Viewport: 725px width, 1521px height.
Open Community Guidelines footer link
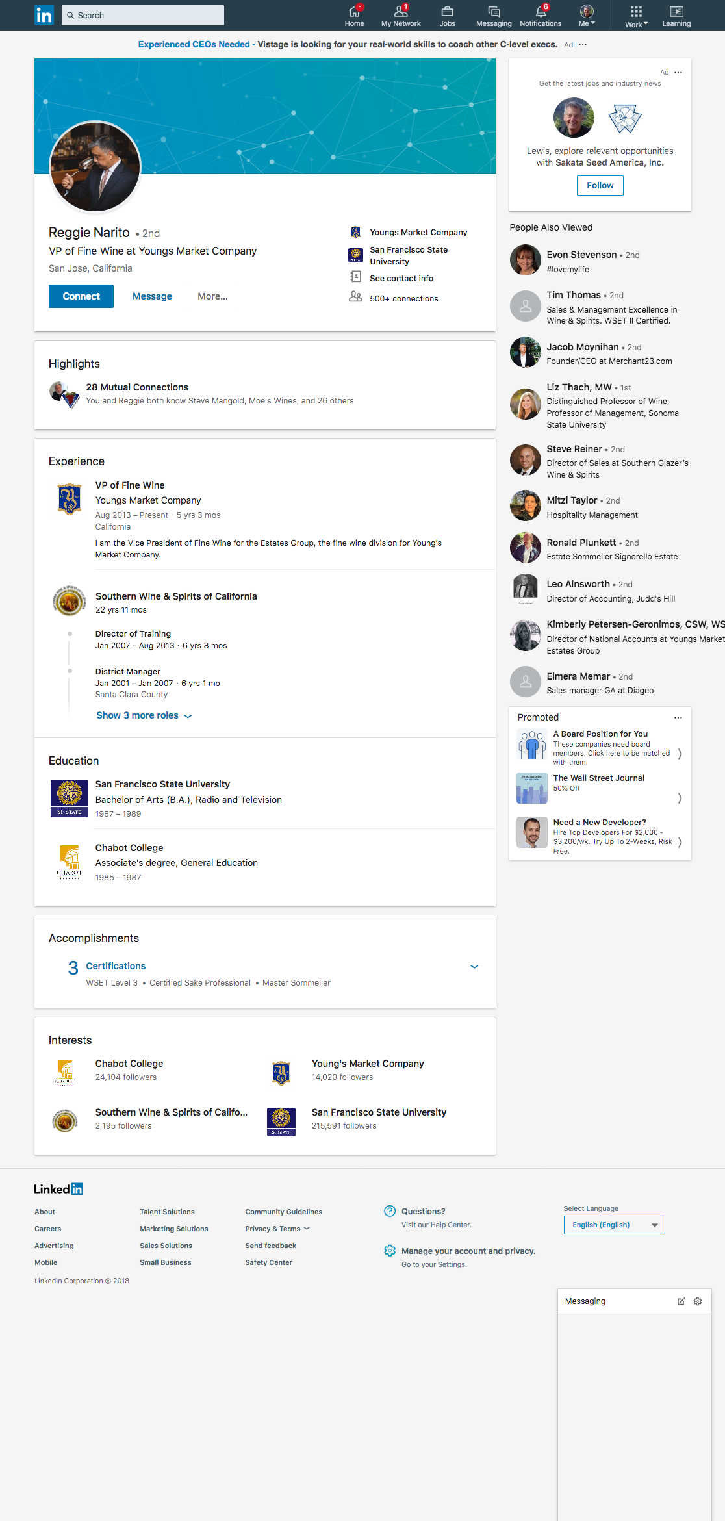[x=284, y=1212]
